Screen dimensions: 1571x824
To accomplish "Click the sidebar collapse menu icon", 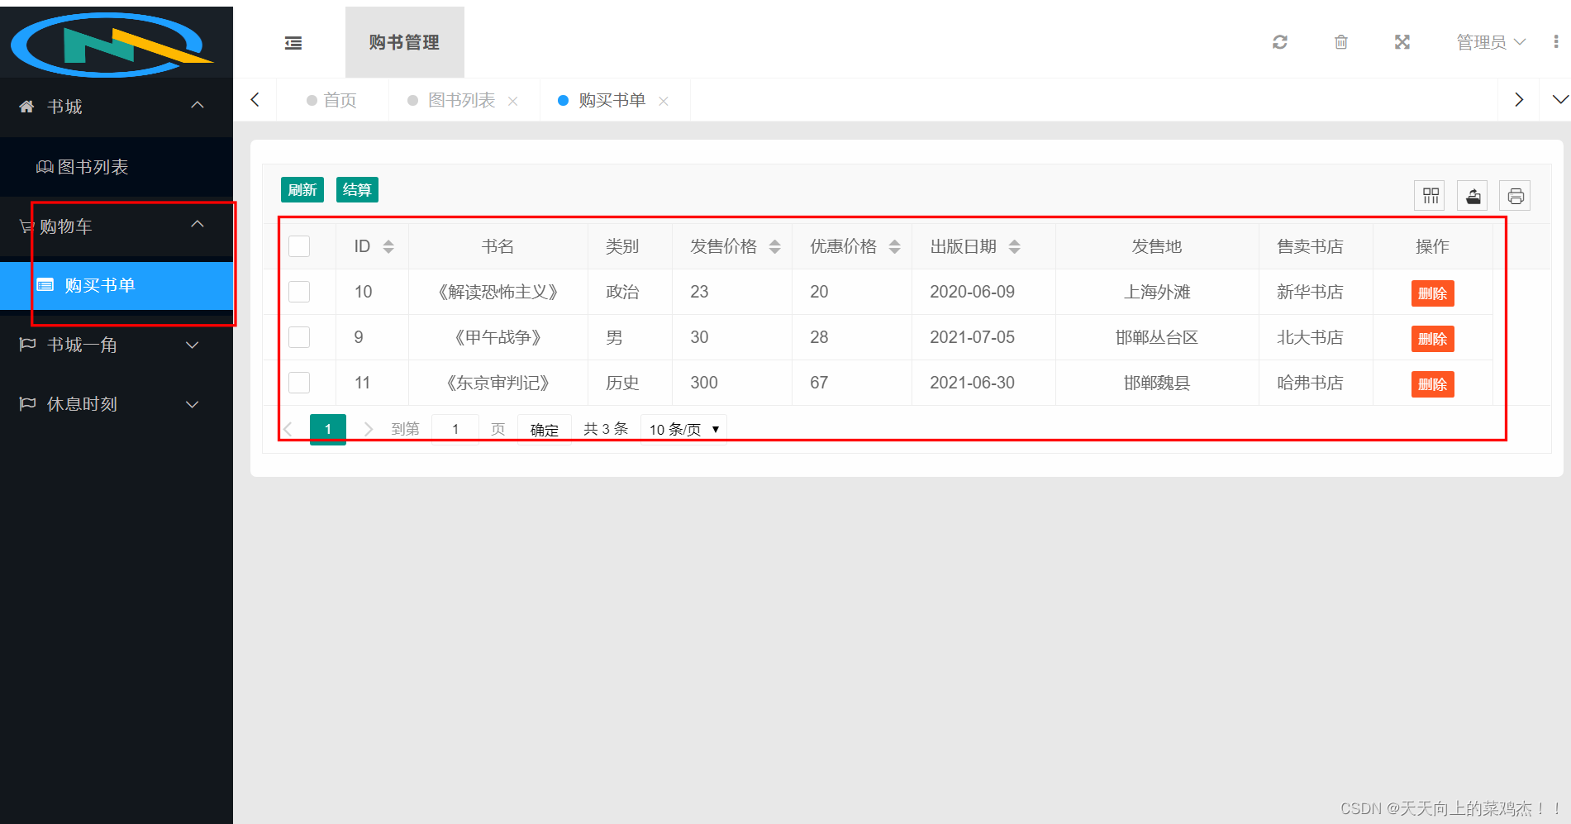I will 293,43.
